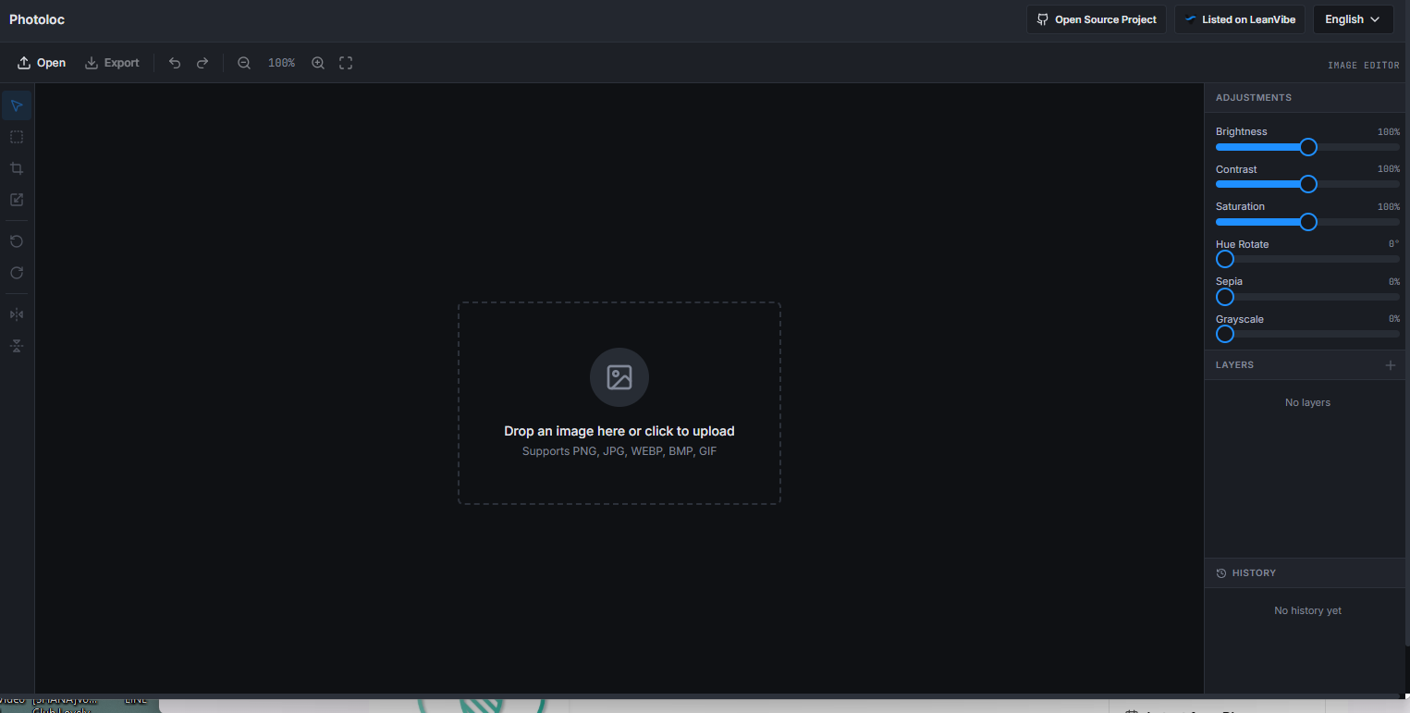Viewport: 1410px width, 713px height.
Task: Activate the crop tool
Action: click(x=17, y=168)
